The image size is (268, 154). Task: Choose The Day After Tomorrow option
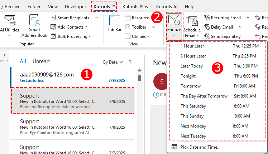[x=217, y=96]
